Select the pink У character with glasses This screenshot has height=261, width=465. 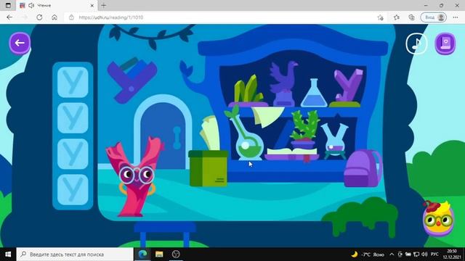135,177
